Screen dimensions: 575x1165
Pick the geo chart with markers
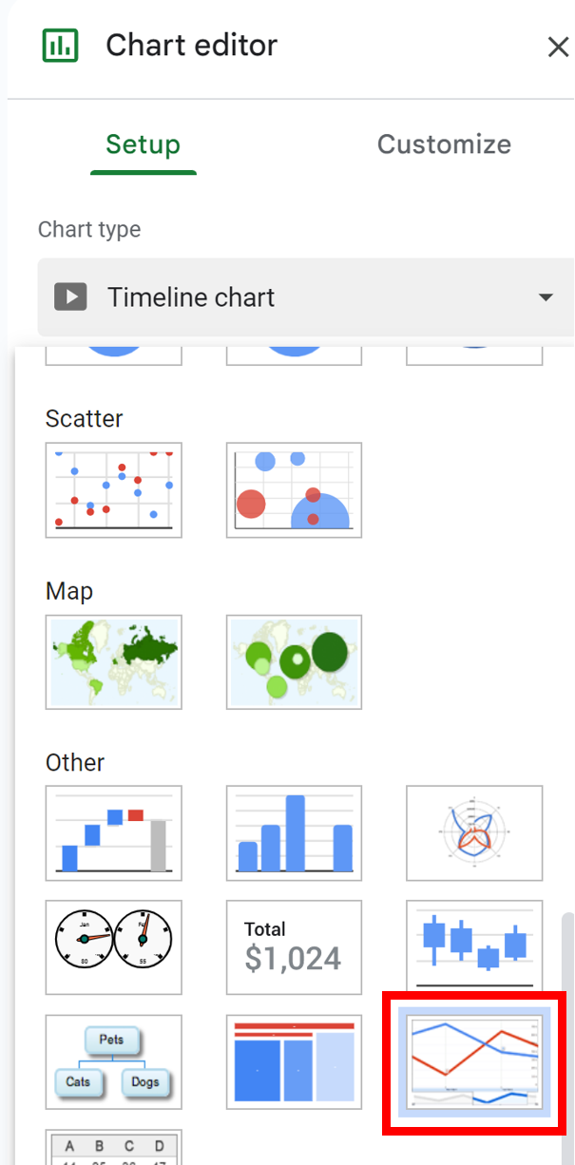click(x=294, y=662)
